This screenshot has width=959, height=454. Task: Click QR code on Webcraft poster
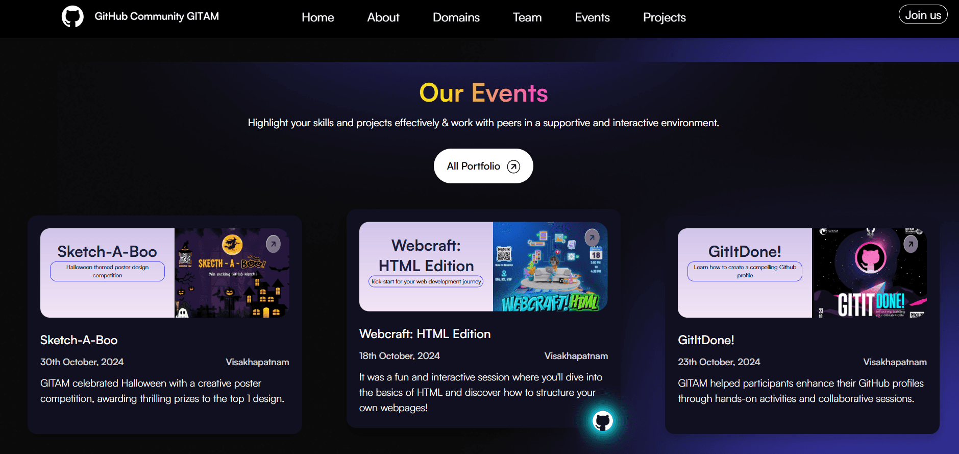pos(504,254)
